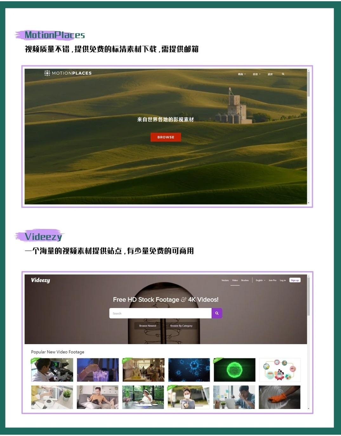
Task: Click the Videezy page scrollbar
Action: tap(309, 297)
